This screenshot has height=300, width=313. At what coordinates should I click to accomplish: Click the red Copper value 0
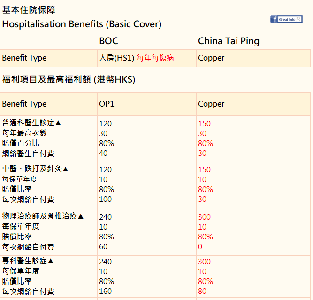click(x=200, y=246)
